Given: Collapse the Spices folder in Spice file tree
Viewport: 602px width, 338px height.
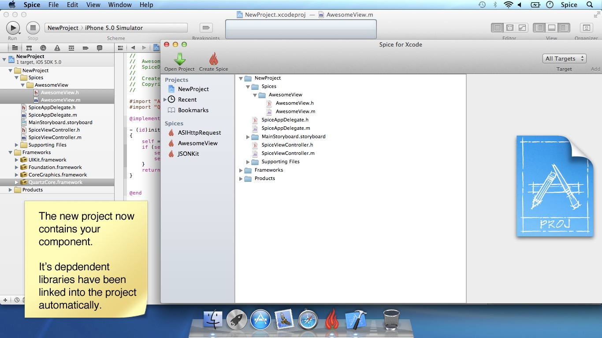Looking at the screenshot, I should [248, 87].
